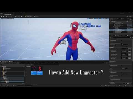
Task: Toggle visibility of second highlighted Outliner row
Action: [110, 30]
